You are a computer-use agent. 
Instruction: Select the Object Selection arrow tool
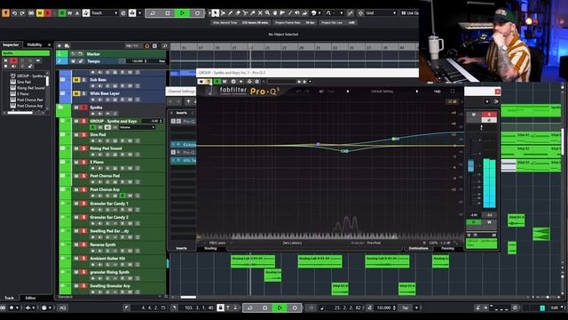tap(215, 13)
